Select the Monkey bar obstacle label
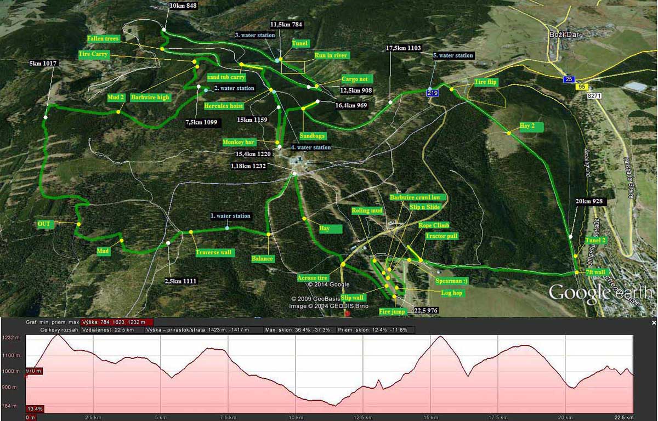658x421 pixels. point(239,142)
